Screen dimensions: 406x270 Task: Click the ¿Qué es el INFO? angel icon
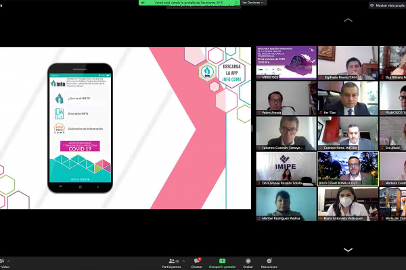click(60, 99)
